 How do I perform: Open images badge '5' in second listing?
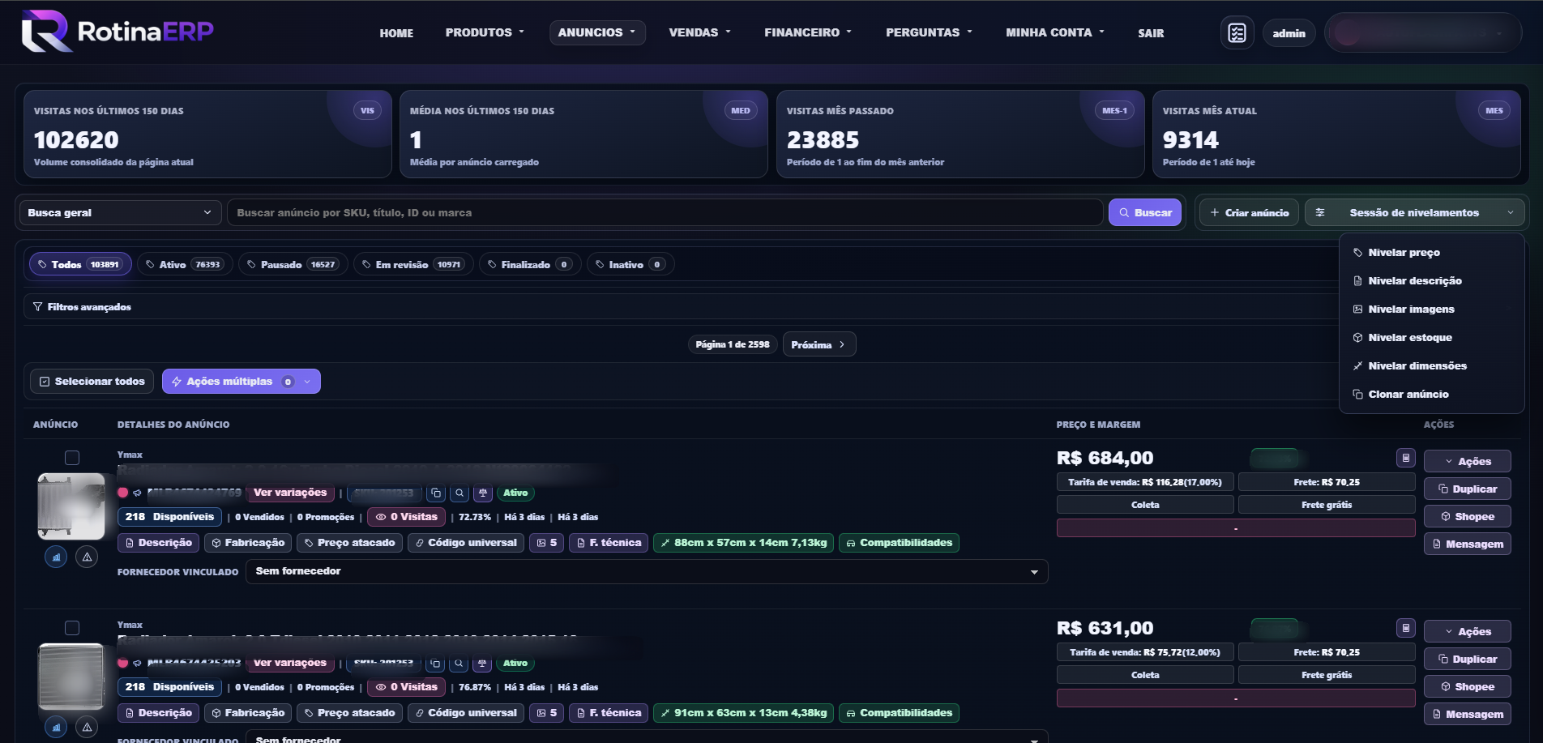click(547, 713)
